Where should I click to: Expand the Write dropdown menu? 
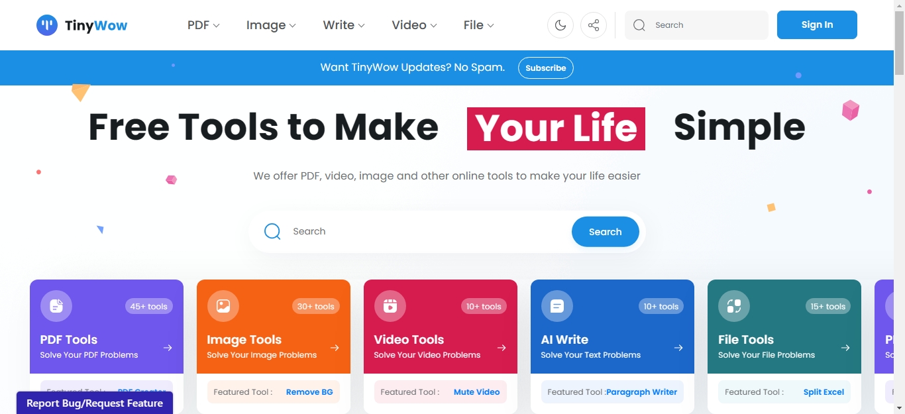point(344,25)
